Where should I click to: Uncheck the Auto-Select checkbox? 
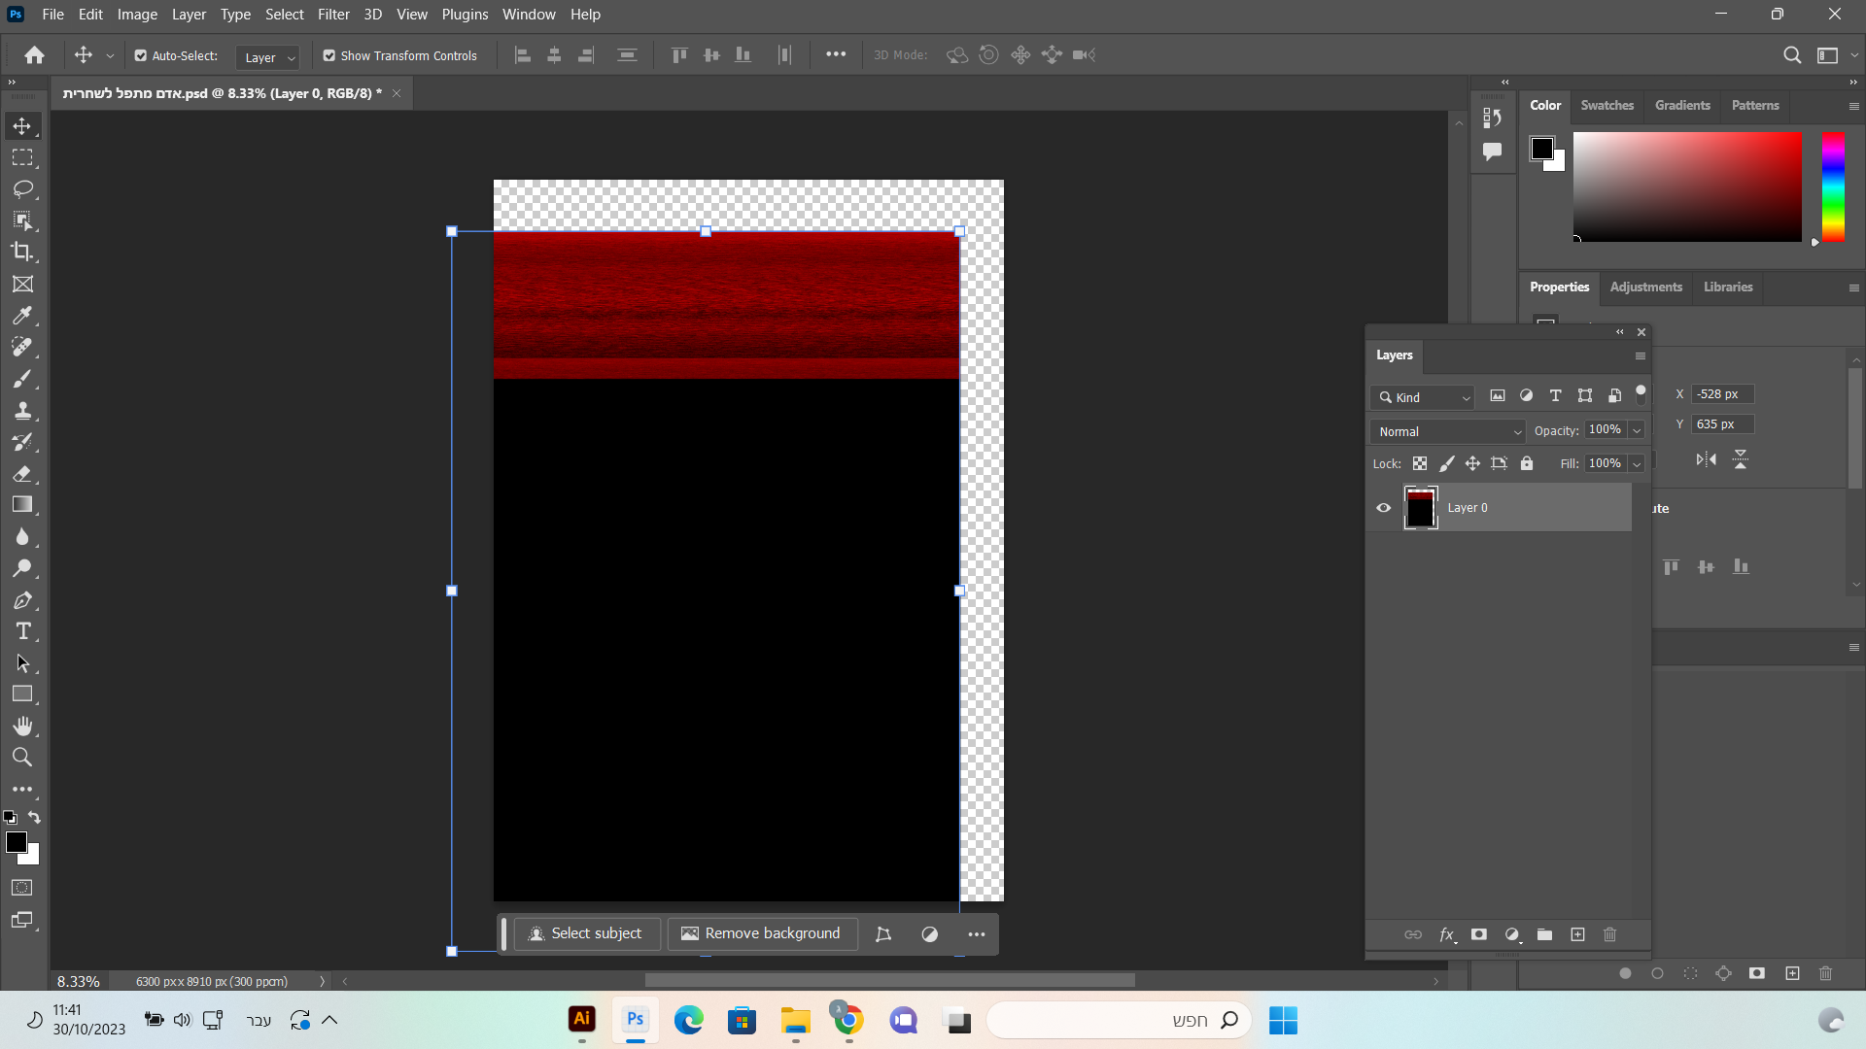pyautogui.click(x=141, y=55)
